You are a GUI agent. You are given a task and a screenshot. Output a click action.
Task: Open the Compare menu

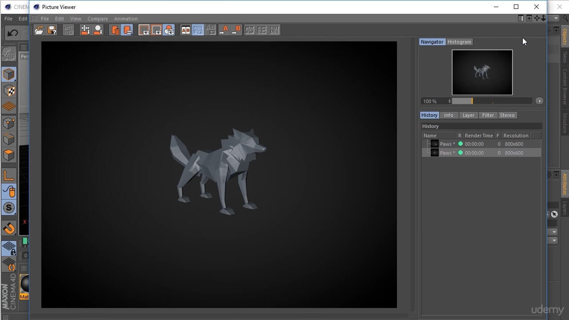coord(97,19)
